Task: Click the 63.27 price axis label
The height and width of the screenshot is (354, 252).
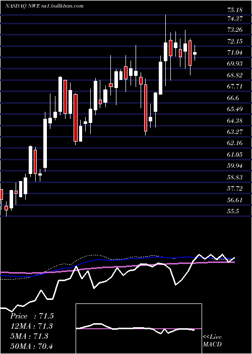Action: click(x=234, y=132)
